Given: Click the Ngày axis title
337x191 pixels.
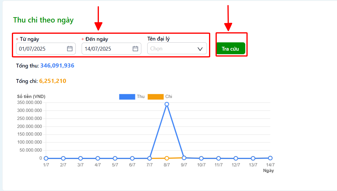Looking at the screenshot, I should tap(268, 171).
